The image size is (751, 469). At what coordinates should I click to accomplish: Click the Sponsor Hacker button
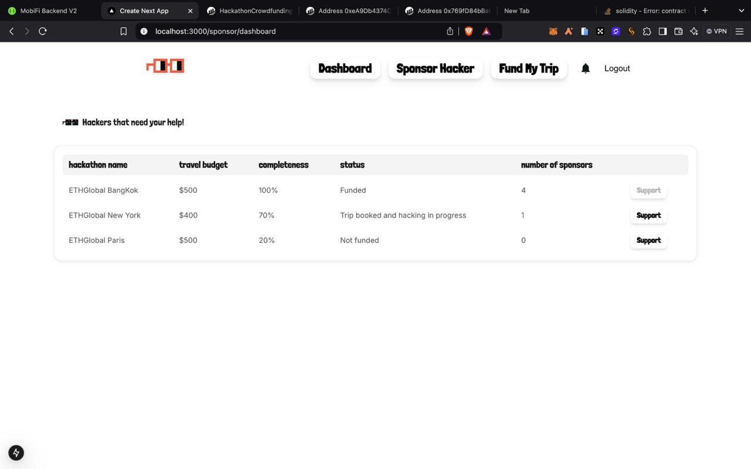point(435,69)
